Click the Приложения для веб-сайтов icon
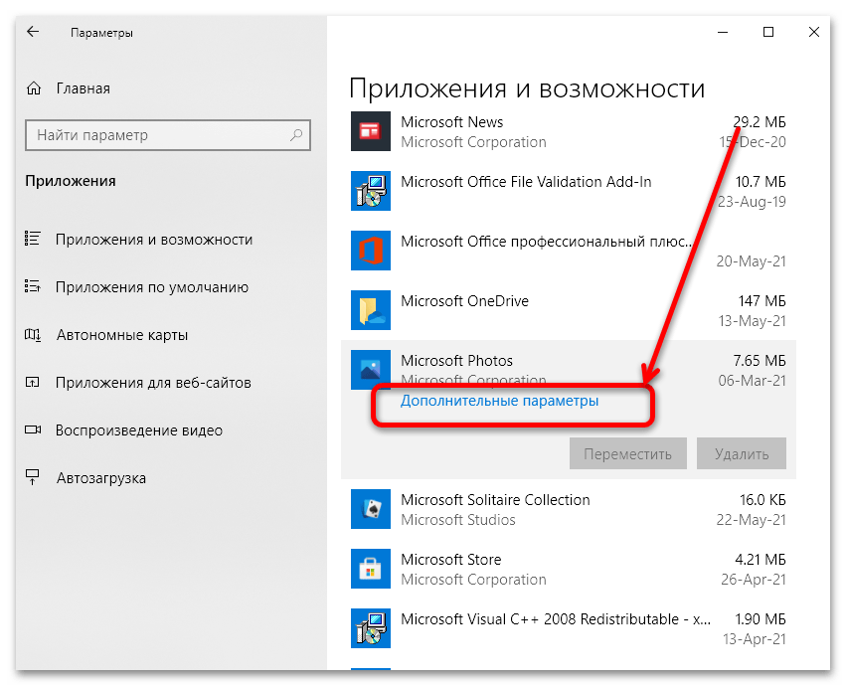 click(33, 382)
